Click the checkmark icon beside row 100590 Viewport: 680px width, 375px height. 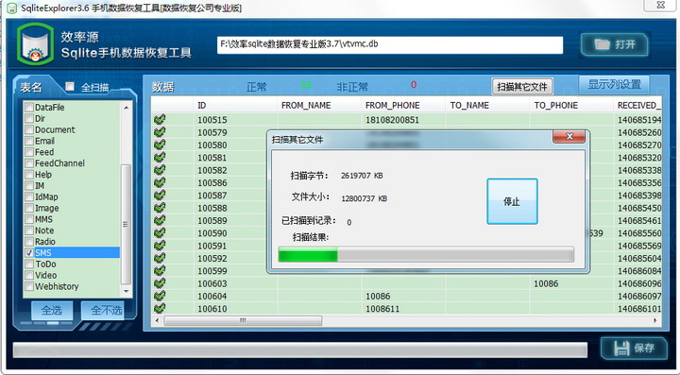click(x=160, y=232)
